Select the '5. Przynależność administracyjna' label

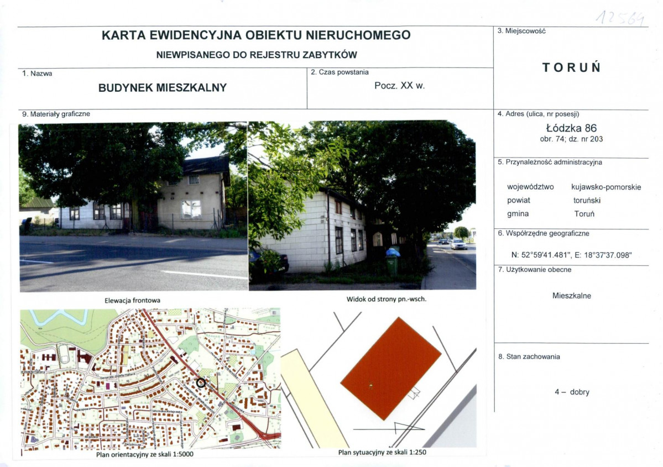coord(550,162)
